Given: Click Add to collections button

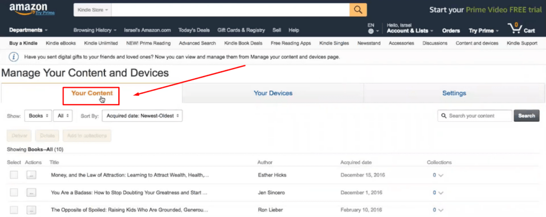Looking at the screenshot, I should tap(87, 136).
